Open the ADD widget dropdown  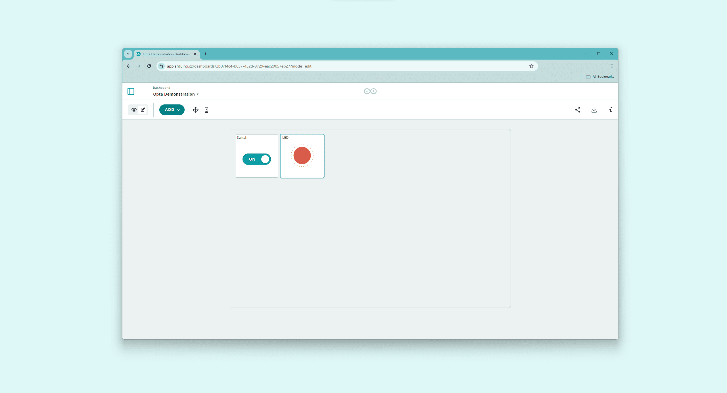(x=172, y=110)
